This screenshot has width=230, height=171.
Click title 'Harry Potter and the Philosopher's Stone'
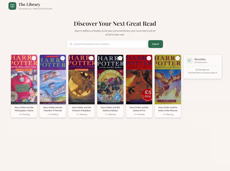(24, 109)
